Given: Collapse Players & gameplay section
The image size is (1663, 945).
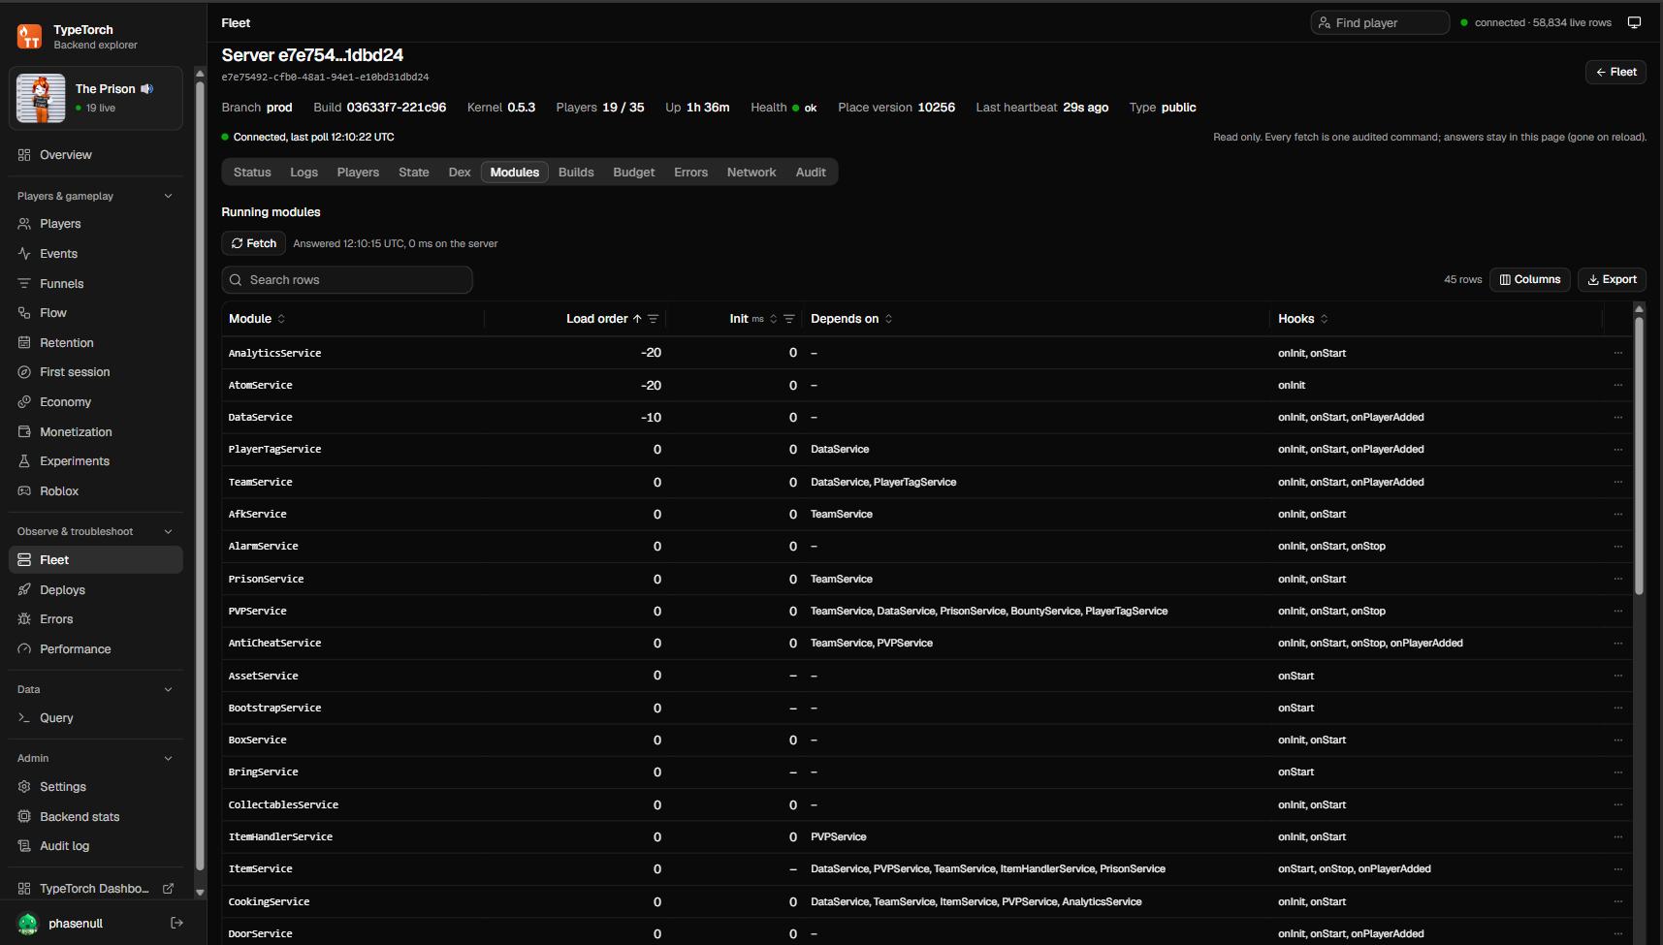Looking at the screenshot, I should (x=168, y=196).
